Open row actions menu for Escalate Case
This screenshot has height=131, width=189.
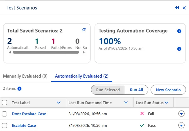pyautogui.click(x=181, y=125)
